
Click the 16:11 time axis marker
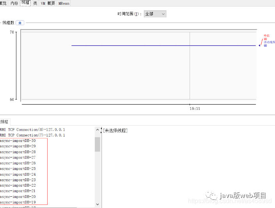click(x=195, y=108)
